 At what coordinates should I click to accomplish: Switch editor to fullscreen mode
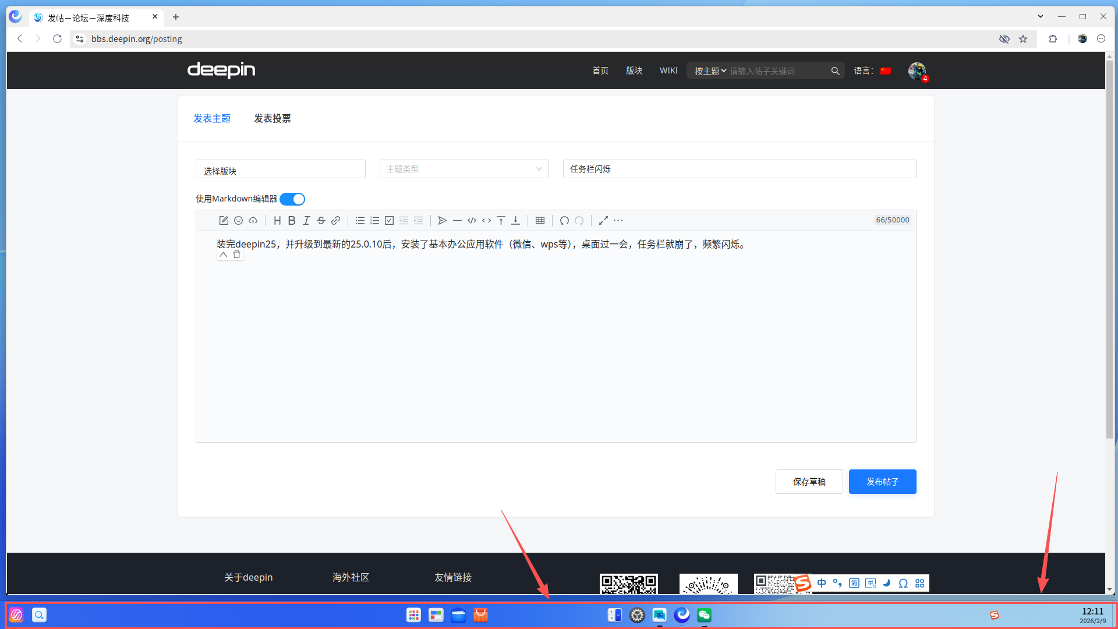point(603,220)
